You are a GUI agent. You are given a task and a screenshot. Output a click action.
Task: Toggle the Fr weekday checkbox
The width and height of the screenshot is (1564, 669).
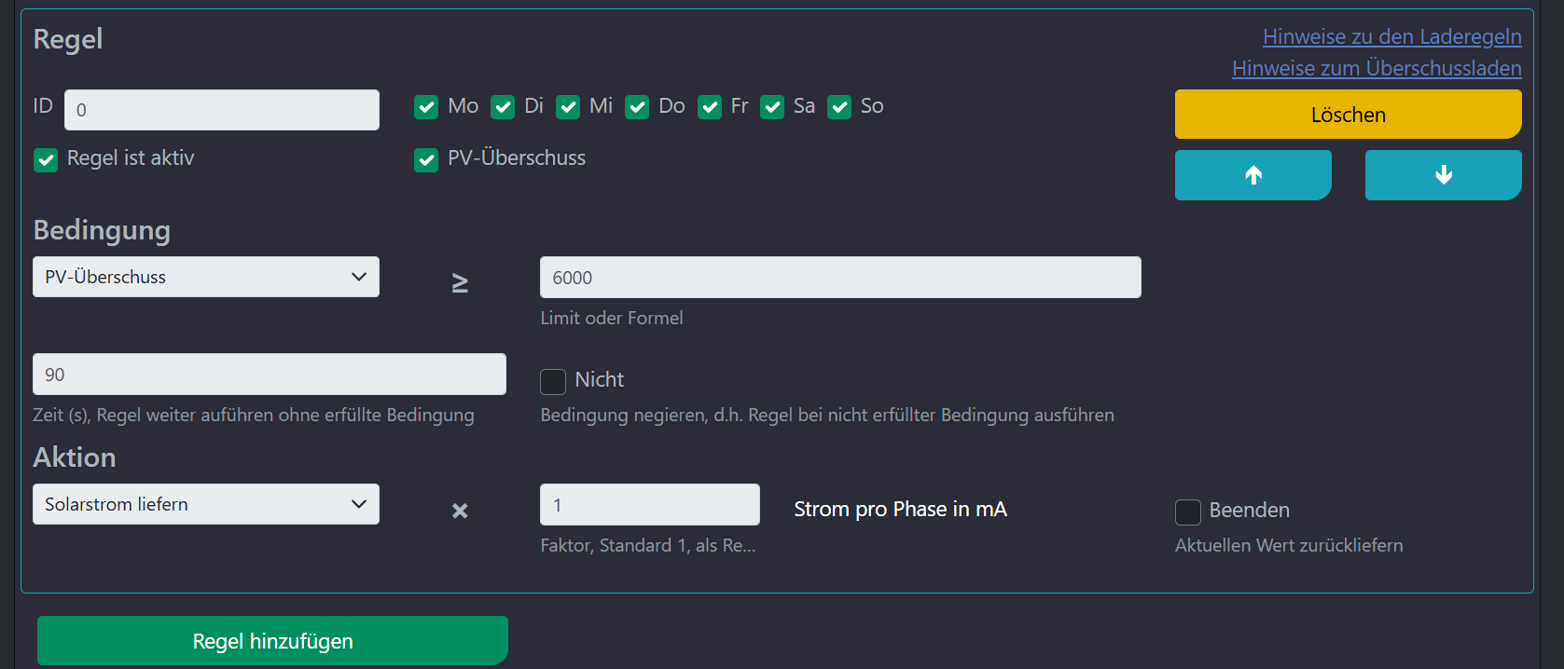point(710,107)
